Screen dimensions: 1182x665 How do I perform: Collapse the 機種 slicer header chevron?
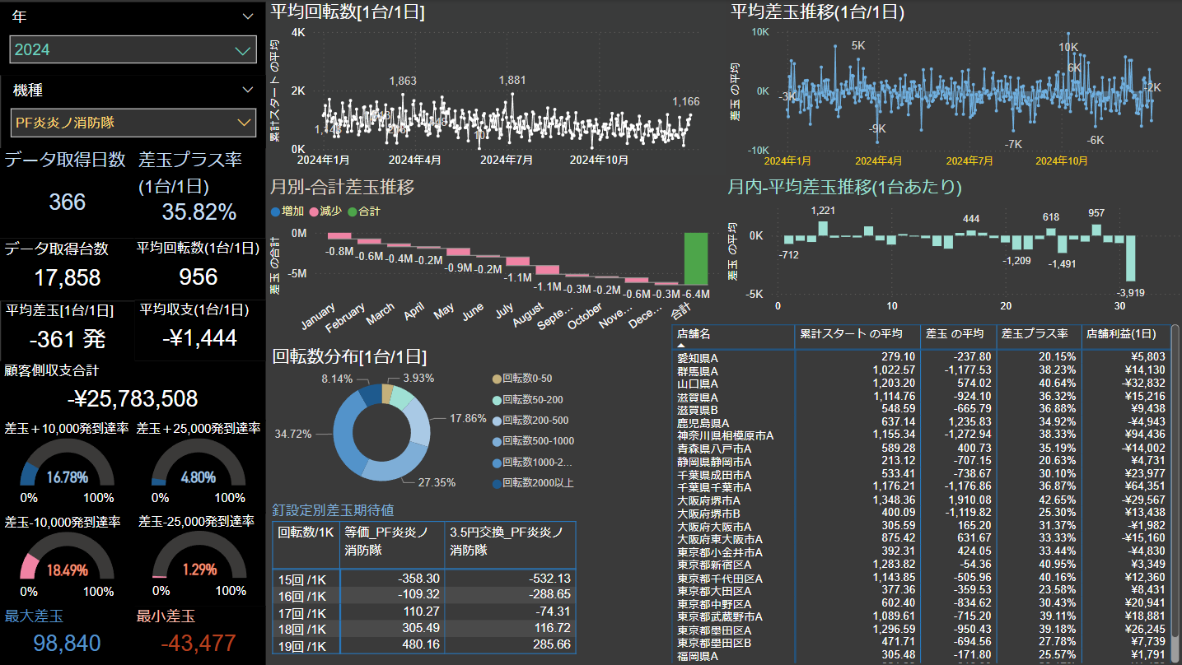248,90
